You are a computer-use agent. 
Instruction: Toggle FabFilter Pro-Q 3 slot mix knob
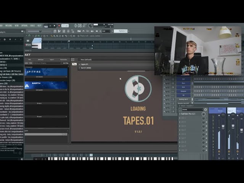[x=203, y=114]
